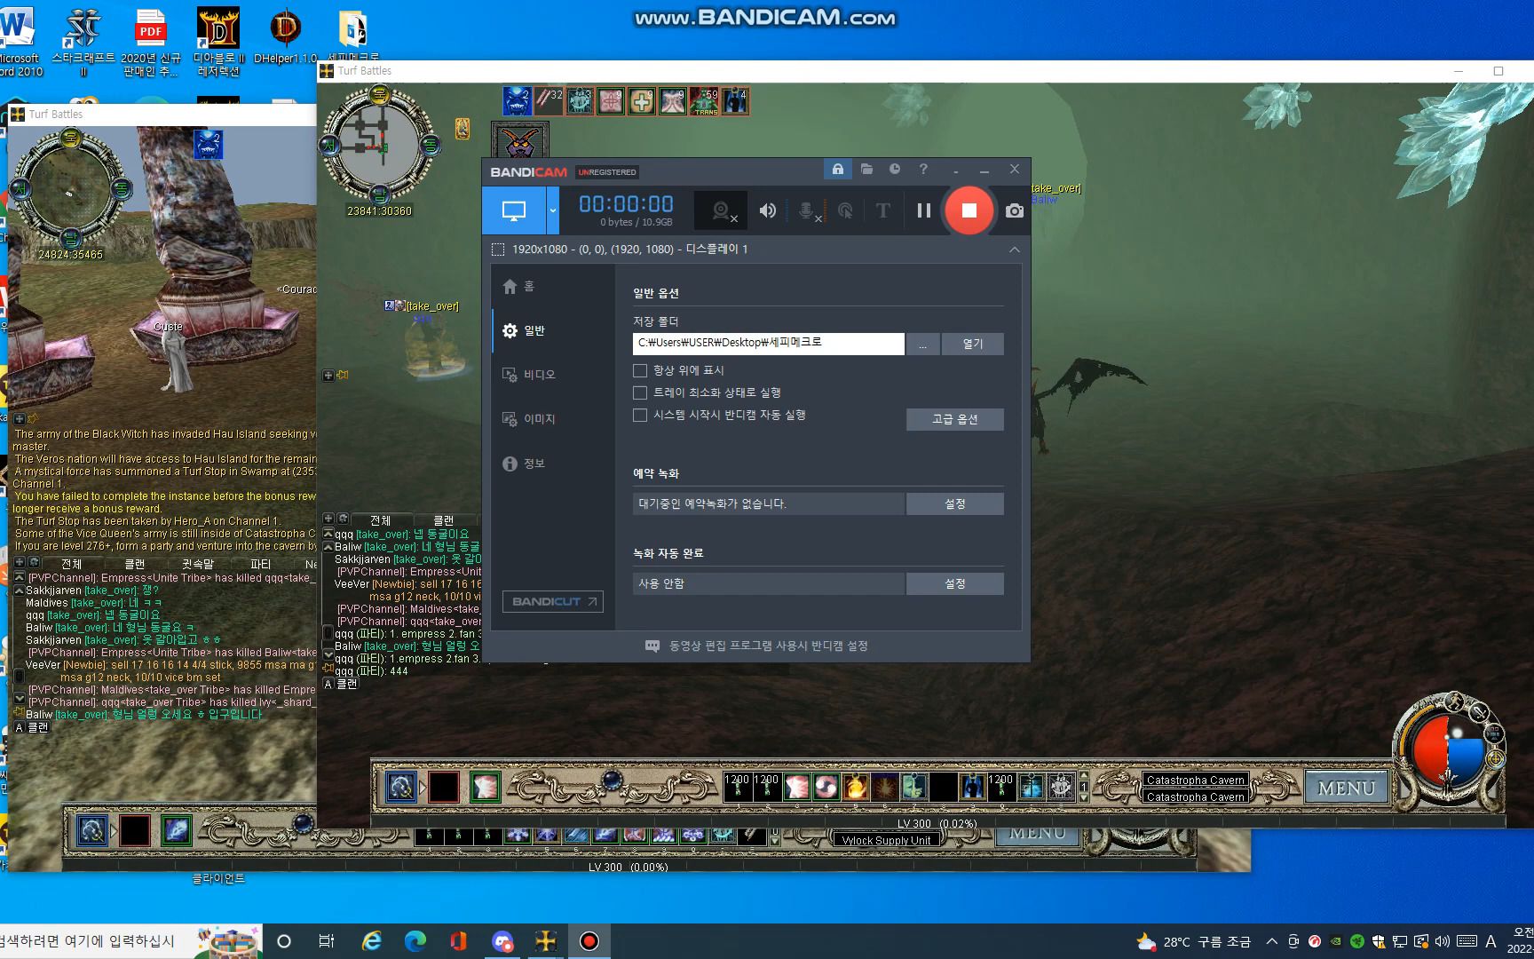The image size is (1534, 959).
Task: Open the BANDICUT link button
Action: 553,601
